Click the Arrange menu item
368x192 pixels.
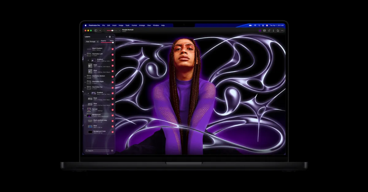[x=142, y=25]
